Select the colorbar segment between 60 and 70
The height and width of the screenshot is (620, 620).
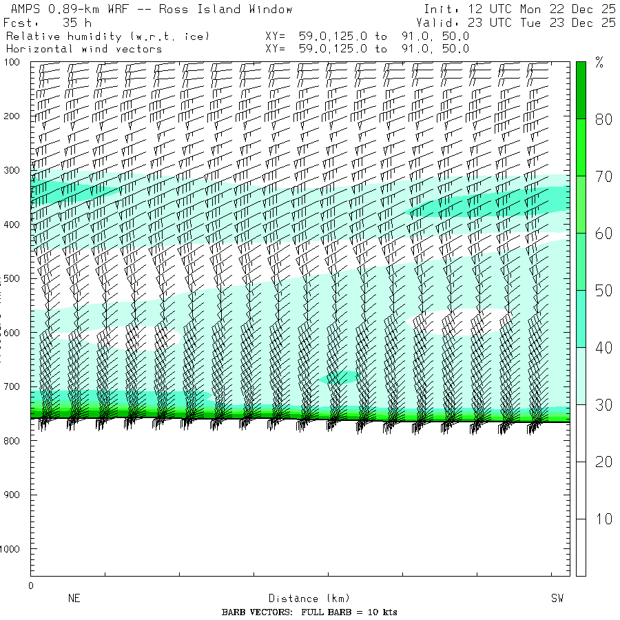(581, 204)
